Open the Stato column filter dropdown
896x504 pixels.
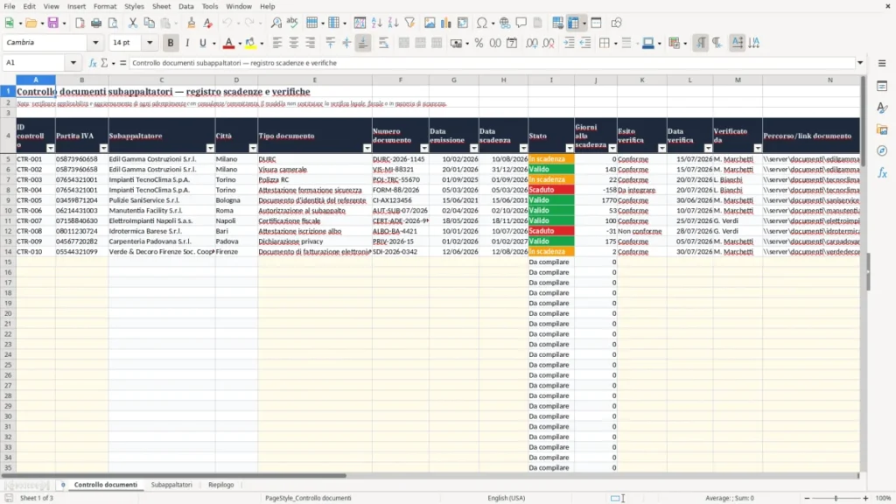pos(570,149)
